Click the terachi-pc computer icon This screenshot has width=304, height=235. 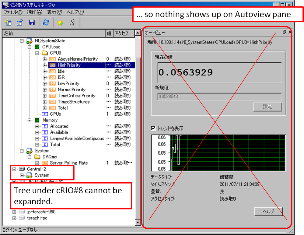coord(22,218)
